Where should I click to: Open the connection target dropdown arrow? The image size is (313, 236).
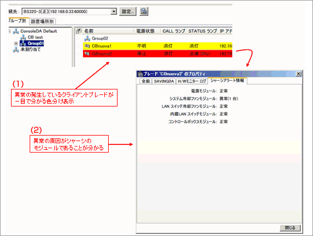(114, 12)
